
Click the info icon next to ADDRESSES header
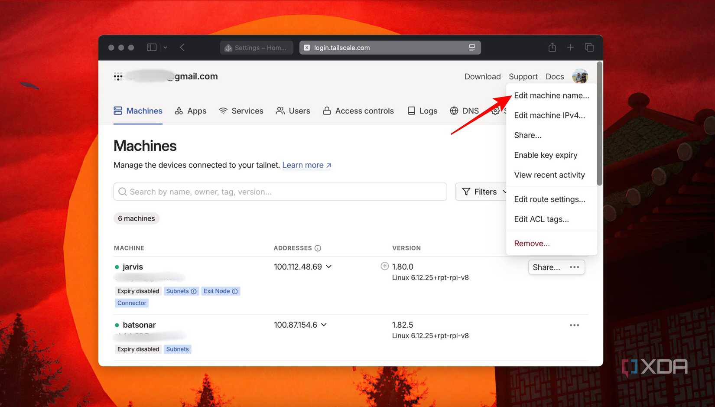[x=318, y=248]
